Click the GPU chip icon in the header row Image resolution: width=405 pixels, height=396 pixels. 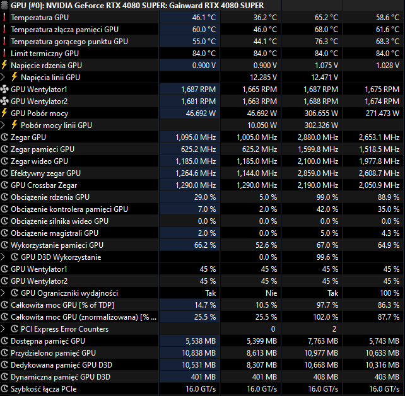(4, 5)
